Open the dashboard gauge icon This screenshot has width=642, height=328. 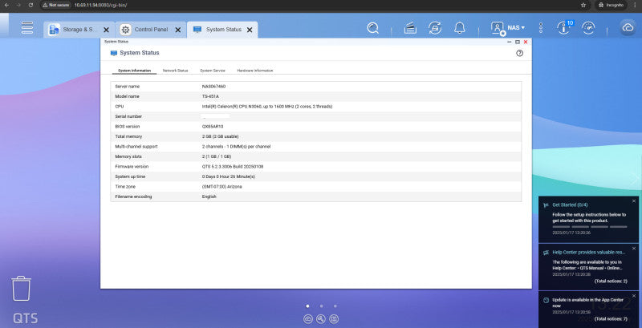point(588,28)
